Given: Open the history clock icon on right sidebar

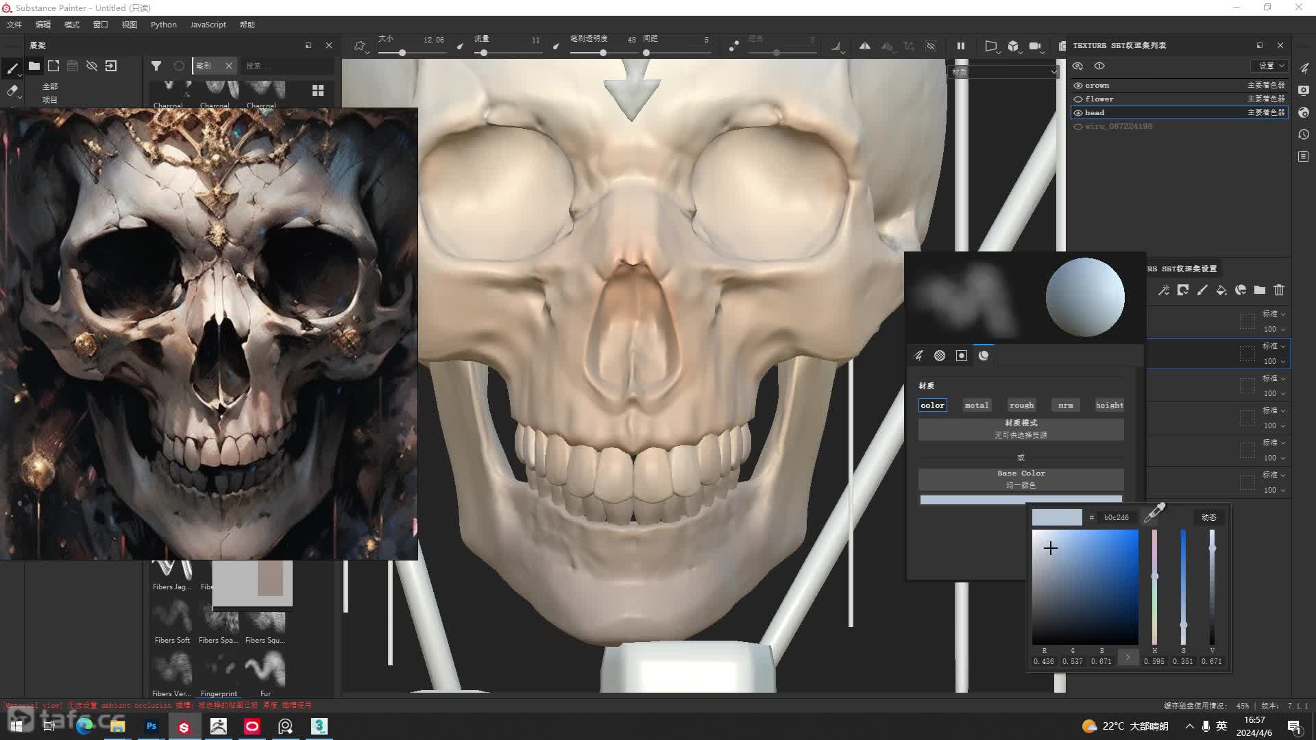Looking at the screenshot, I should [x=1304, y=135].
